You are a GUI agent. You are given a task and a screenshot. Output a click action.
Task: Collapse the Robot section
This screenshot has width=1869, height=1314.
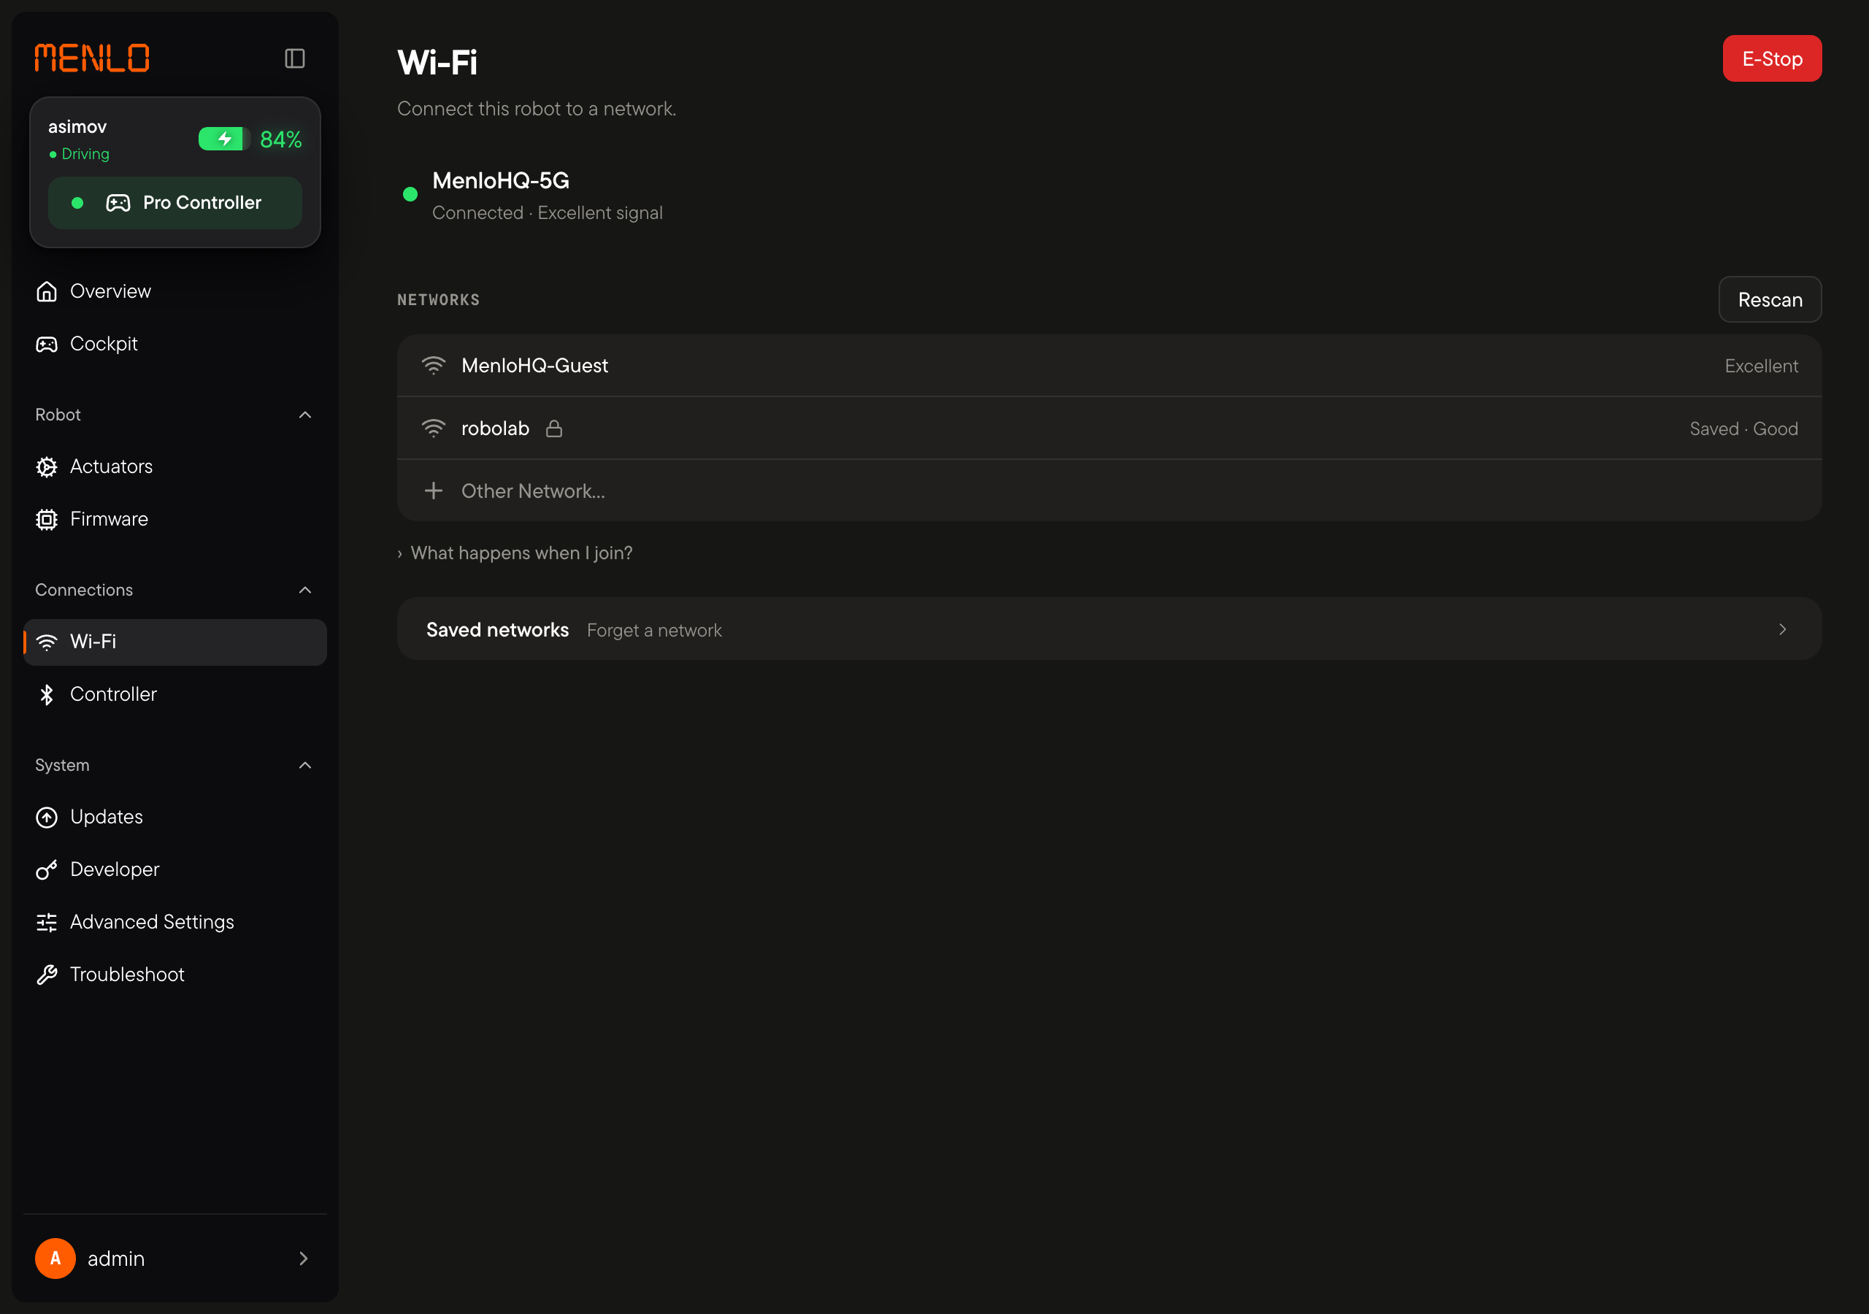pyautogui.click(x=305, y=415)
